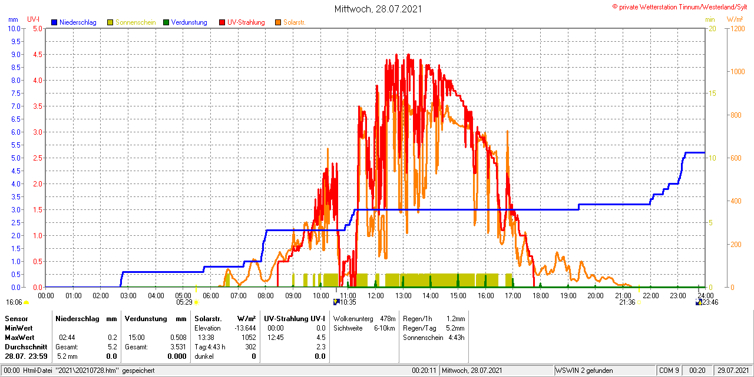Click the 12:00 label on time axis

(x=376, y=295)
